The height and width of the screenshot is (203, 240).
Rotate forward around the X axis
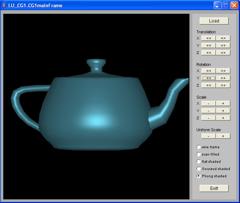click(x=223, y=71)
